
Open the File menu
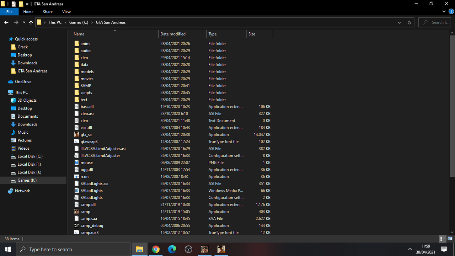(x=10, y=12)
